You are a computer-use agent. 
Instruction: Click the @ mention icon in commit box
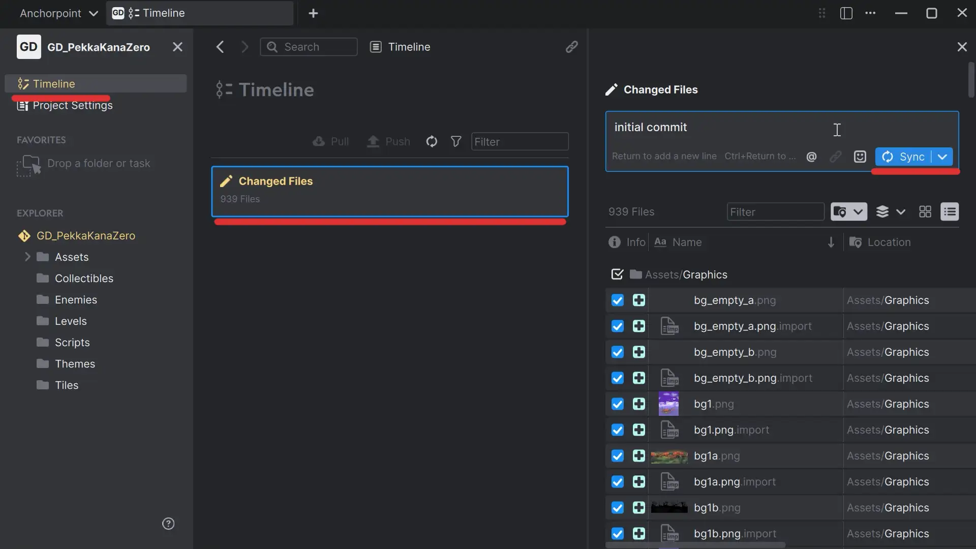pos(811,156)
